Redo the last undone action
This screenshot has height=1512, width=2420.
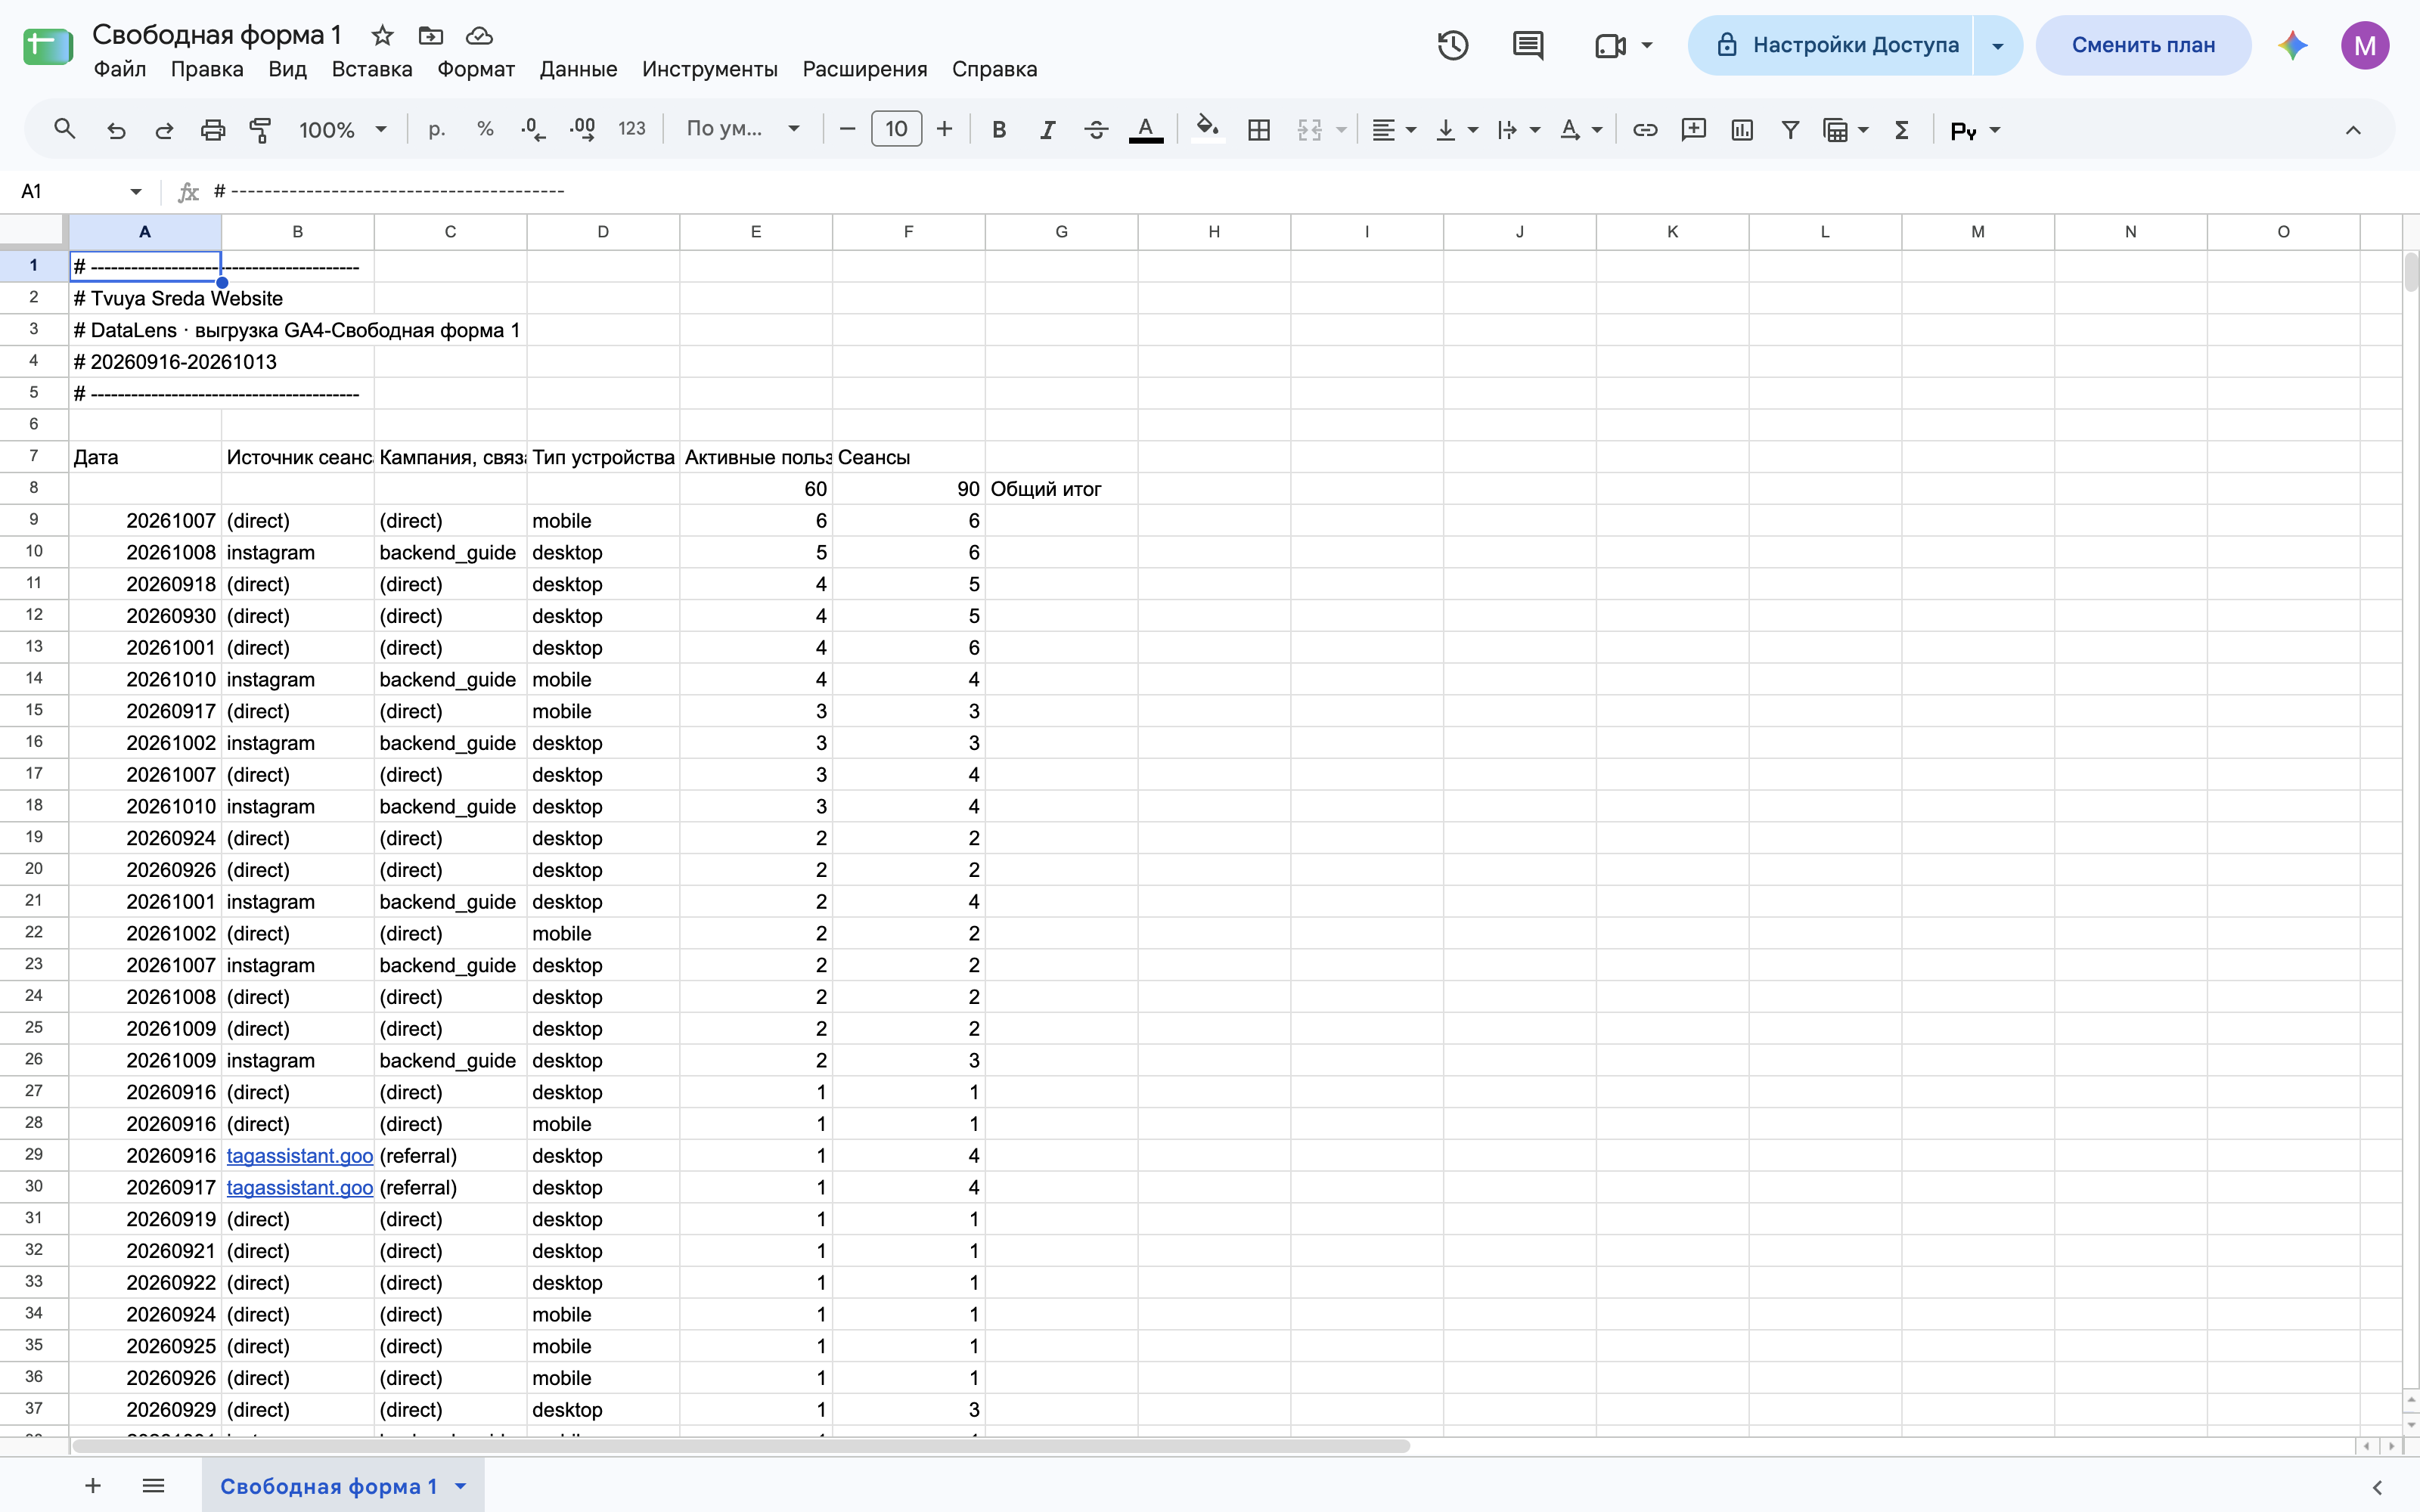(164, 130)
